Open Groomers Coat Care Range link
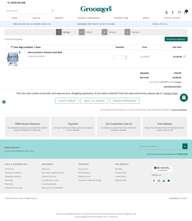Screen dimensions: 192x221 coord(90,180)
